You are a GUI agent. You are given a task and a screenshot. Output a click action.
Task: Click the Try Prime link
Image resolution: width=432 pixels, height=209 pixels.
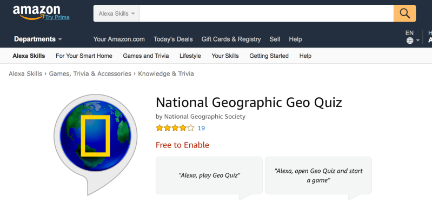tap(57, 17)
